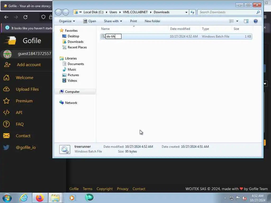This screenshot has width=271, height=203.
Task: Click the muted volume tray icon
Action: coord(244,198)
